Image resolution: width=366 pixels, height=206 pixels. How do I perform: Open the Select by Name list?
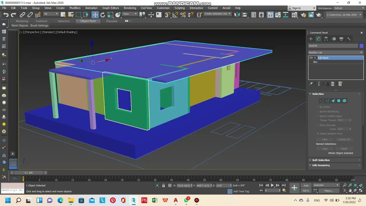[71, 15]
